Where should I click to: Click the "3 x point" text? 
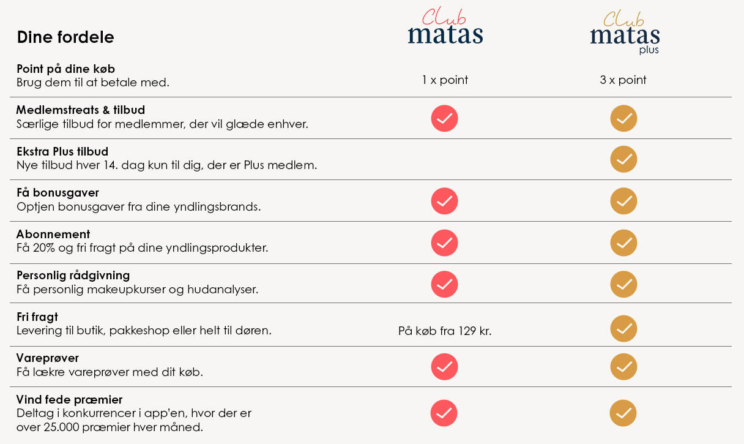pos(623,80)
